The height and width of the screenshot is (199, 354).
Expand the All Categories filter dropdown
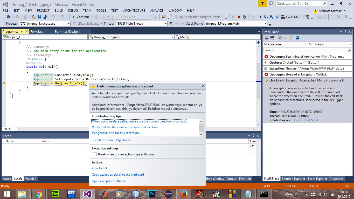pos(306,44)
